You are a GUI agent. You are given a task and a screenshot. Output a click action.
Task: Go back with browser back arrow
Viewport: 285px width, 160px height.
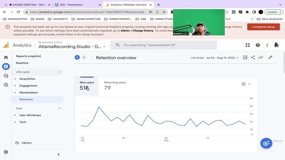[x=5, y=12]
